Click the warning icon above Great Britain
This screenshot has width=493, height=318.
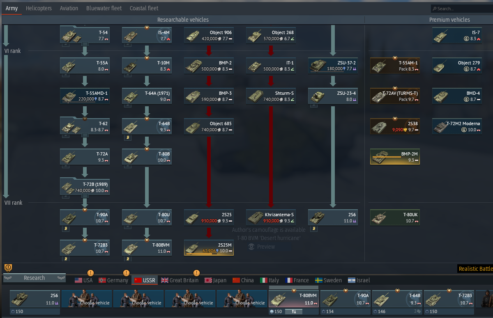196,273
